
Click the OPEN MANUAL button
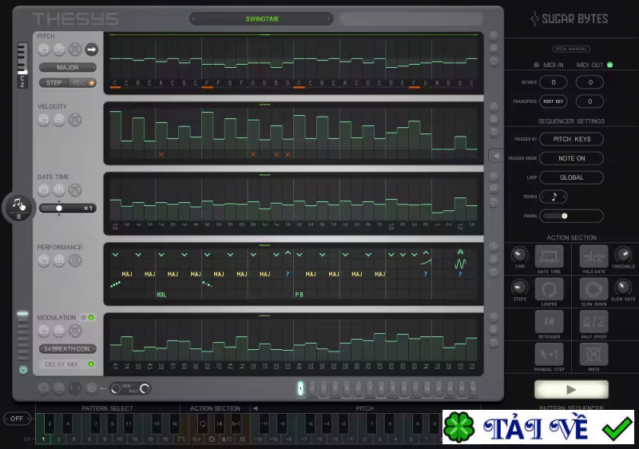tap(571, 49)
